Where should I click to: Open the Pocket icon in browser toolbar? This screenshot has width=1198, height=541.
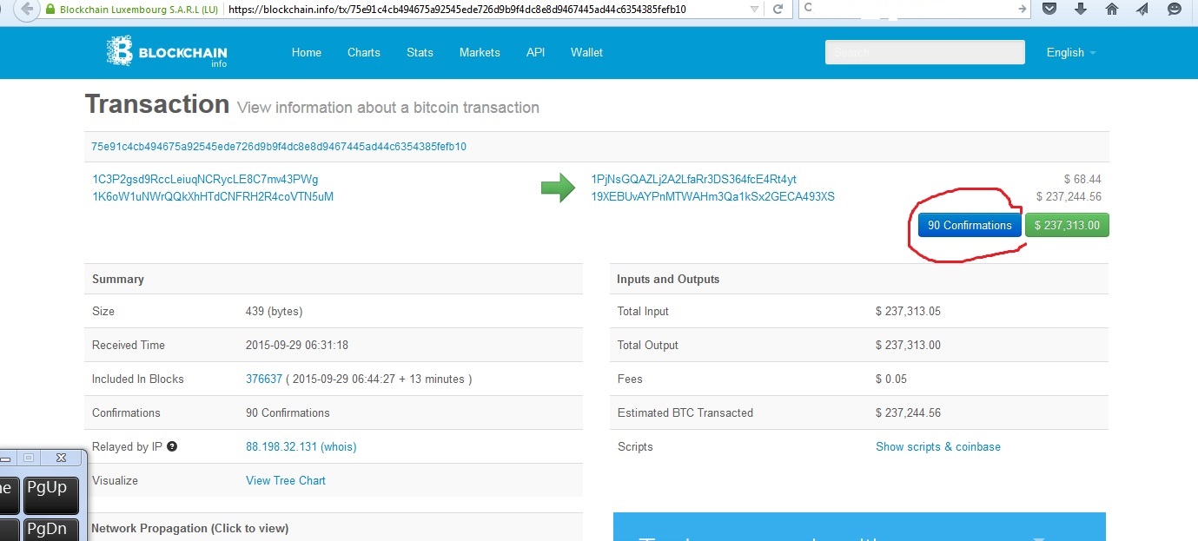[1049, 9]
